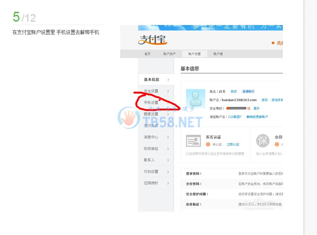Click the 解绑或更换账户 link
The image size is (317, 235).
point(257,117)
